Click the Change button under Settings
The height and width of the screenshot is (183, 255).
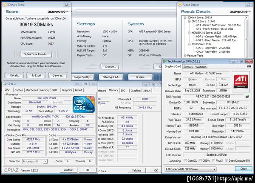(x=110, y=66)
